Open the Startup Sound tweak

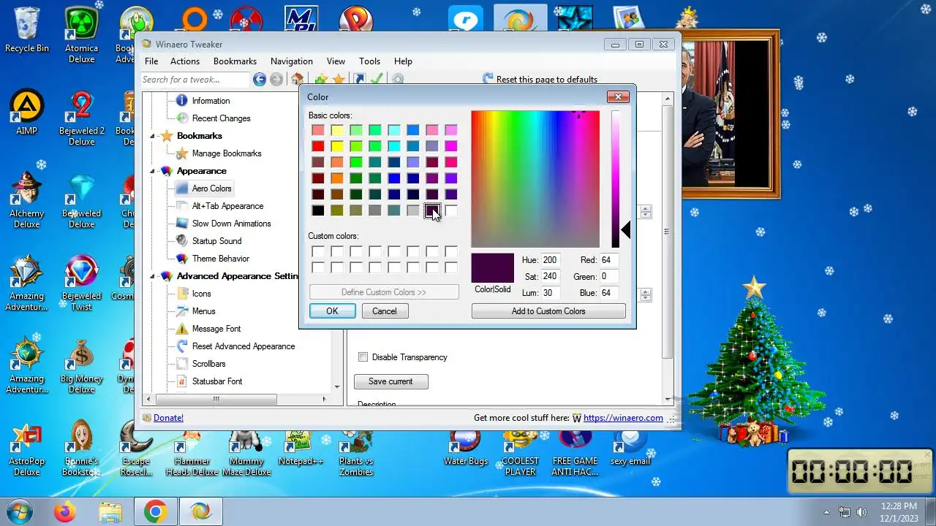[x=216, y=241]
